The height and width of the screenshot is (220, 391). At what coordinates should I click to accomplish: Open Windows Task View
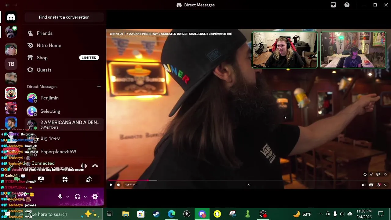point(110,214)
